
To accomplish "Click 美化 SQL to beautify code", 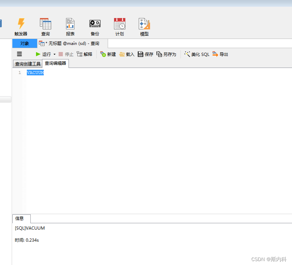I will coord(197,54).
